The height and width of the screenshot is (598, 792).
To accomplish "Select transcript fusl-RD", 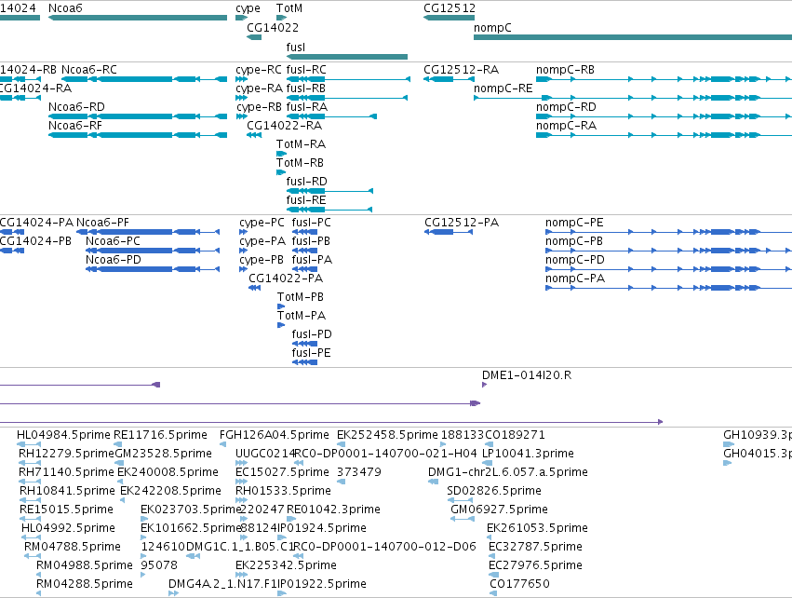I will 306,181.
